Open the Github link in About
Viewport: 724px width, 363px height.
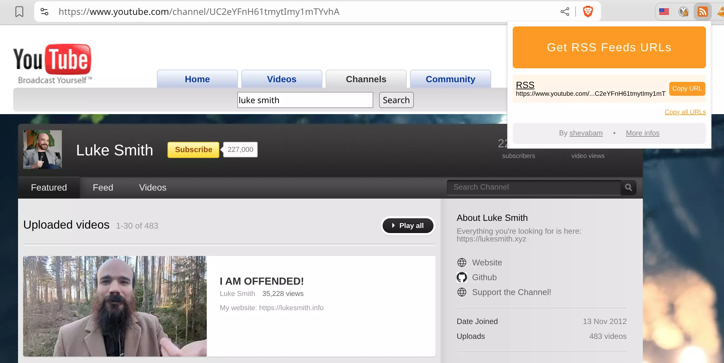(x=484, y=277)
